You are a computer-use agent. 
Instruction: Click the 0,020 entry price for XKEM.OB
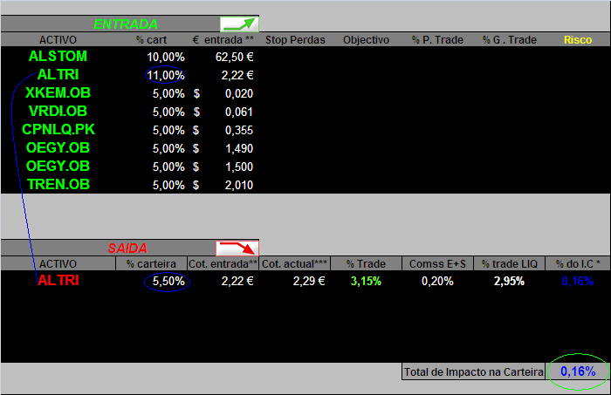239,94
